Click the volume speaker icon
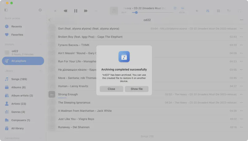Image resolution: width=248 pixels, height=141 pixels. [197, 11]
